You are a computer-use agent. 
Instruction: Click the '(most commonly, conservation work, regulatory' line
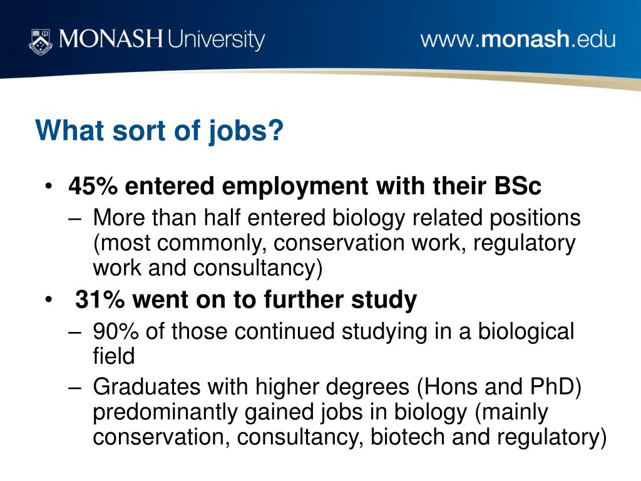click(x=334, y=244)
